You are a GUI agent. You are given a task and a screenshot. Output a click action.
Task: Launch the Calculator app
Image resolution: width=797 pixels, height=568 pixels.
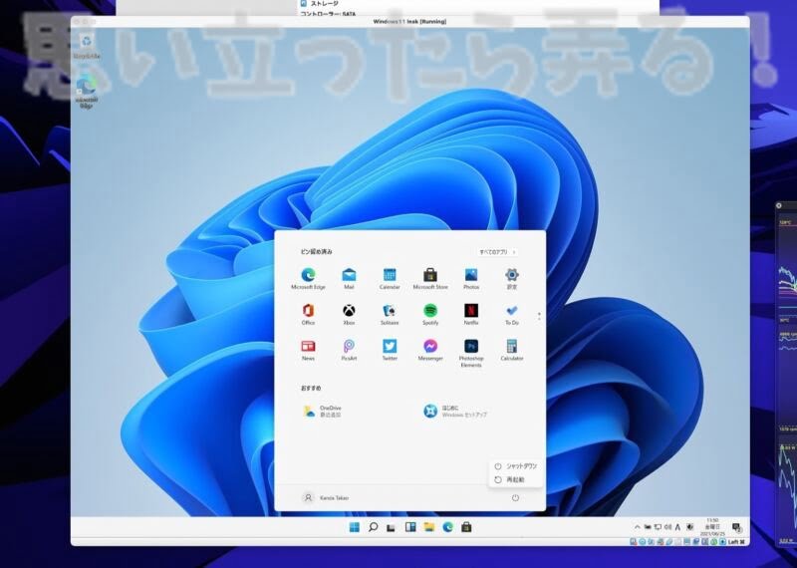(511, 350)
